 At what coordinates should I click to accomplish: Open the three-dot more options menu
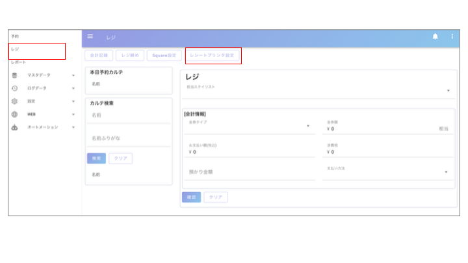pos(452,36)
